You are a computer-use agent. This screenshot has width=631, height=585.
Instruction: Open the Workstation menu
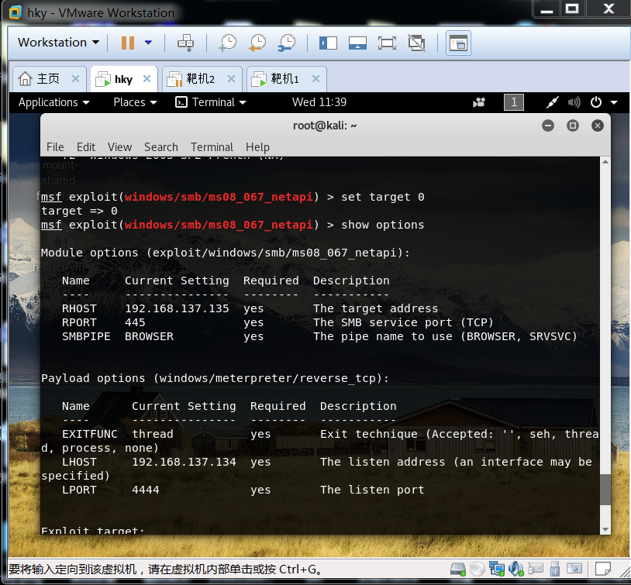pyautogui.click(x=58, y=43)
